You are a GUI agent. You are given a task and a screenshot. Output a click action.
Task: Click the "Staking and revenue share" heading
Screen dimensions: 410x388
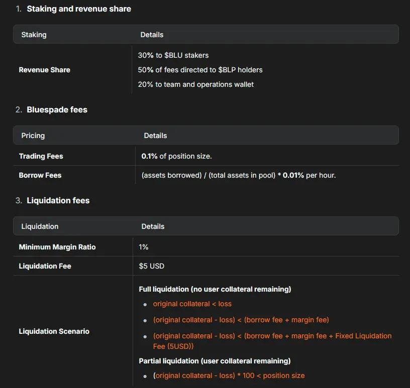[x=79, y=9]
